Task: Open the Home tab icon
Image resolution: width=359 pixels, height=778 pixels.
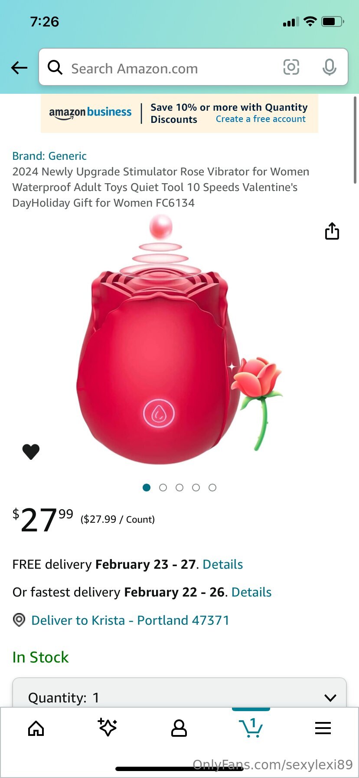Action: 36,729
